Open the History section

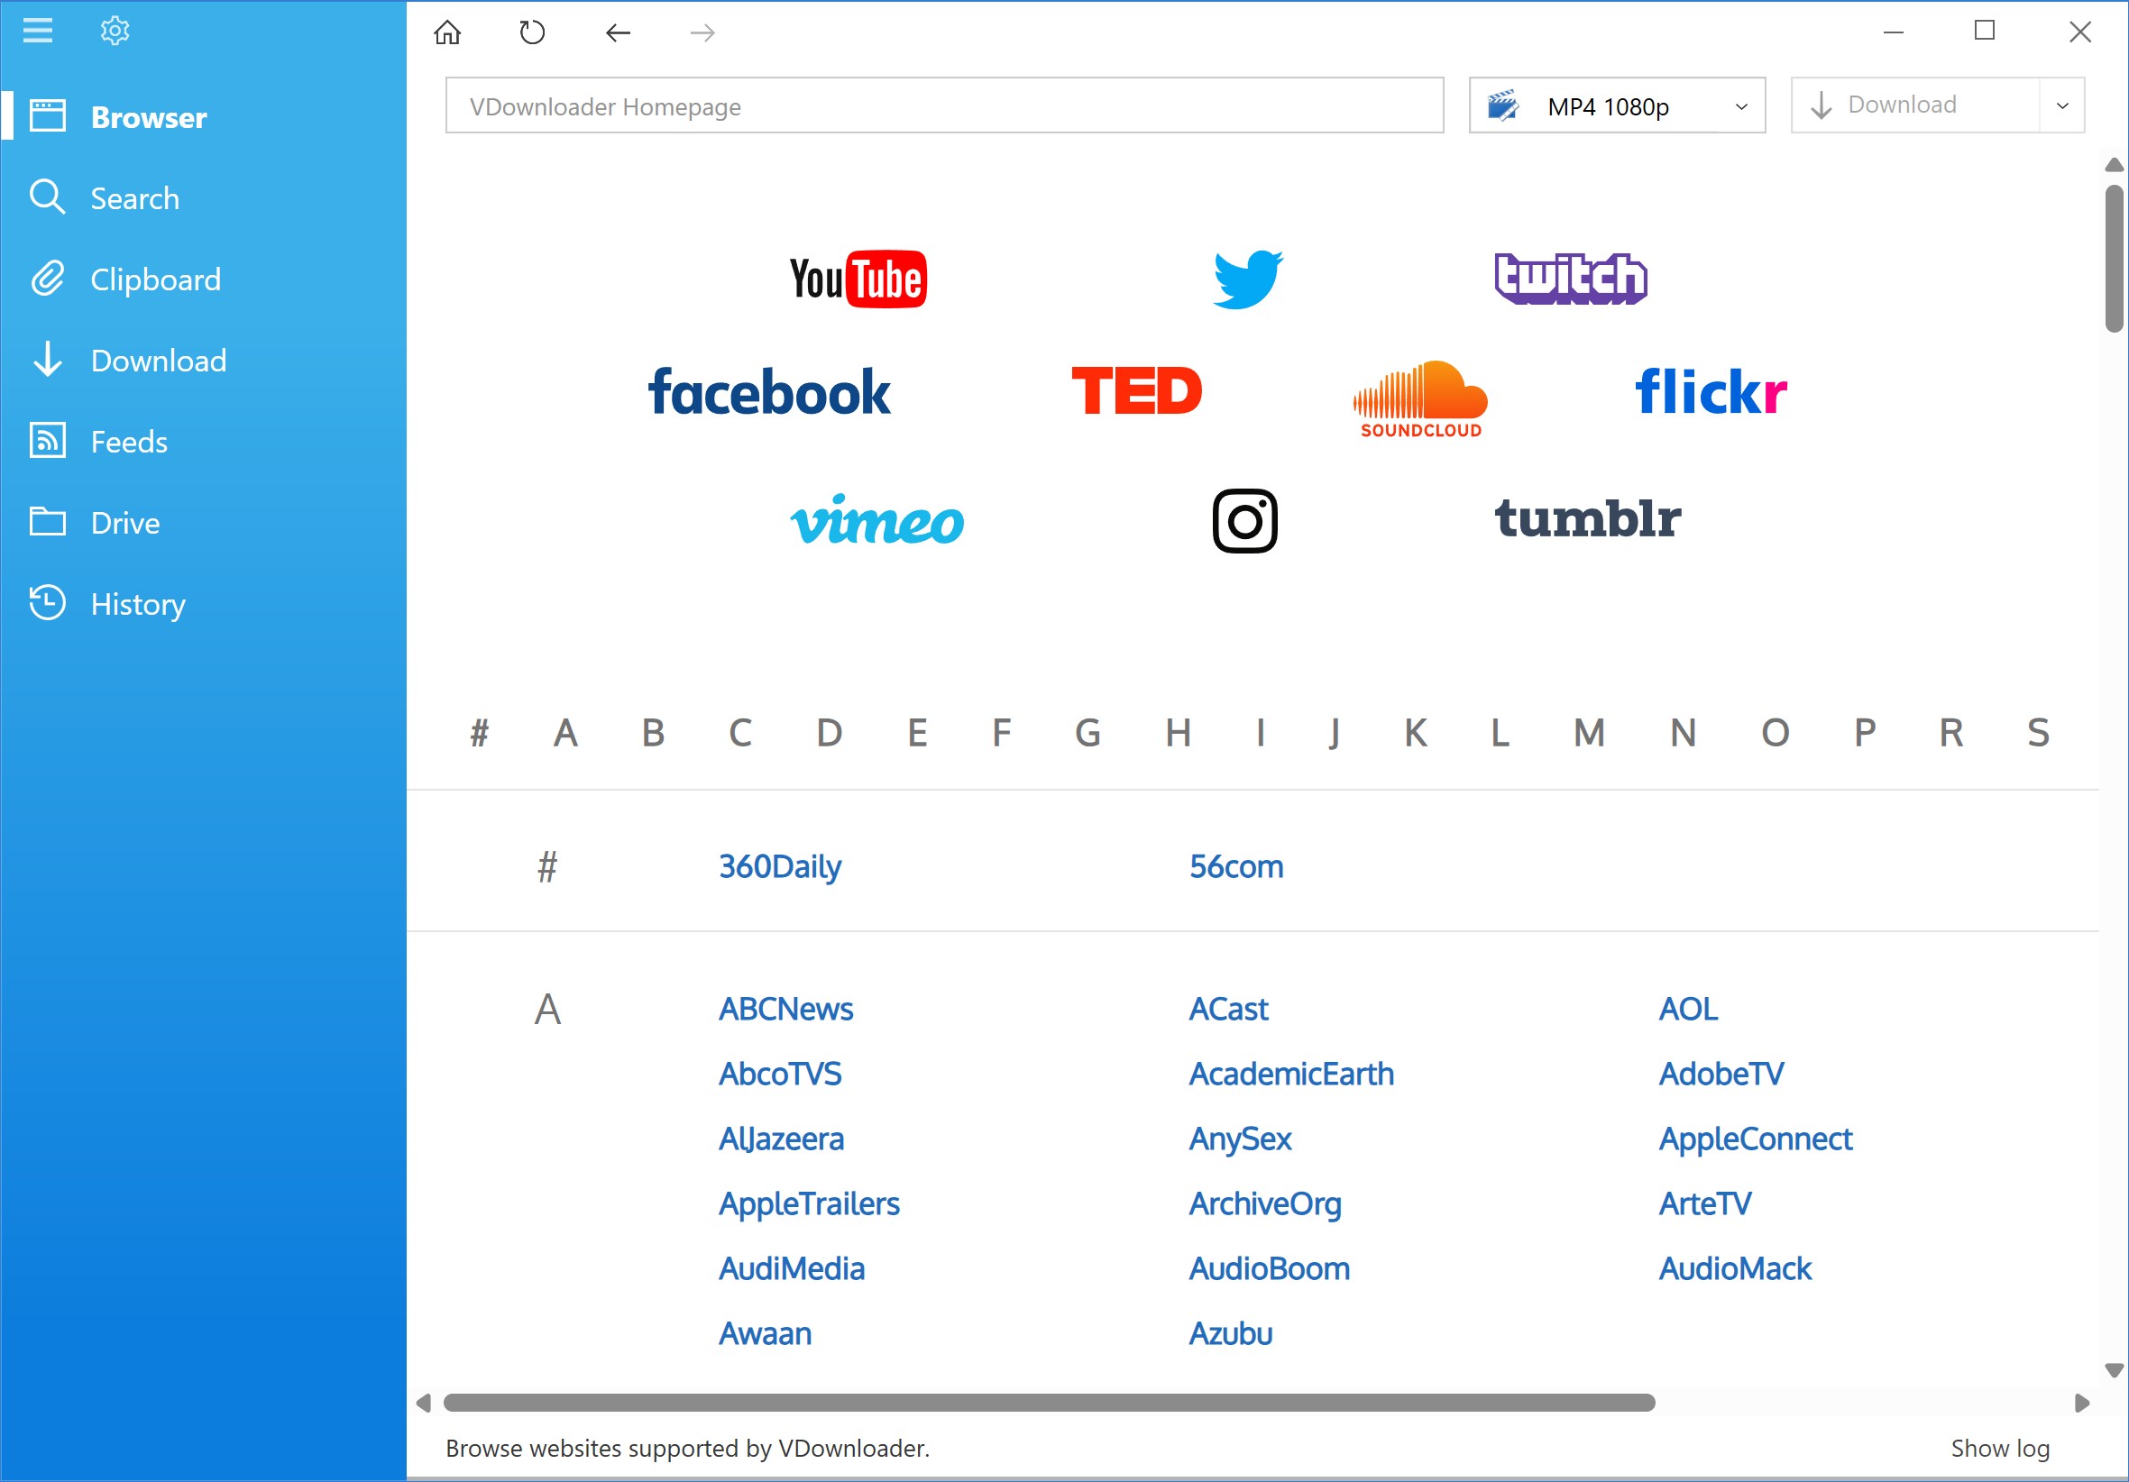click(203, 603)
